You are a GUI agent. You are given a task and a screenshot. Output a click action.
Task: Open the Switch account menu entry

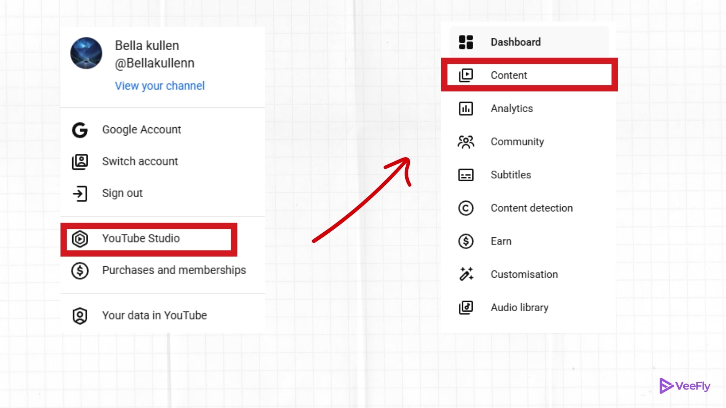pyautogui.click(x=140, y=161)
